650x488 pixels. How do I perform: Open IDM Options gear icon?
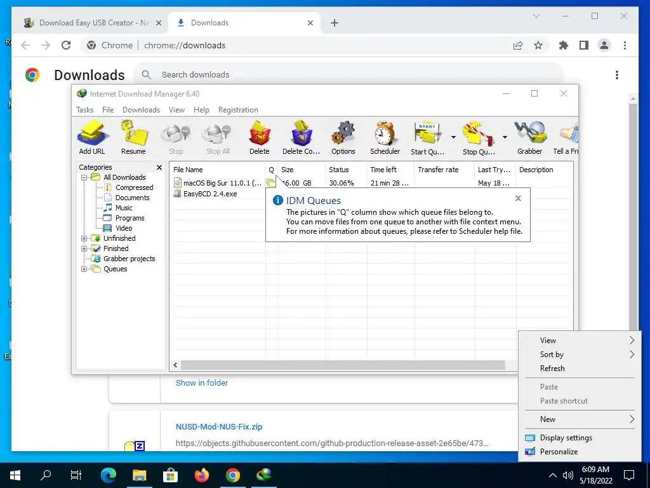pyautogui.click(x=343, y=137)
